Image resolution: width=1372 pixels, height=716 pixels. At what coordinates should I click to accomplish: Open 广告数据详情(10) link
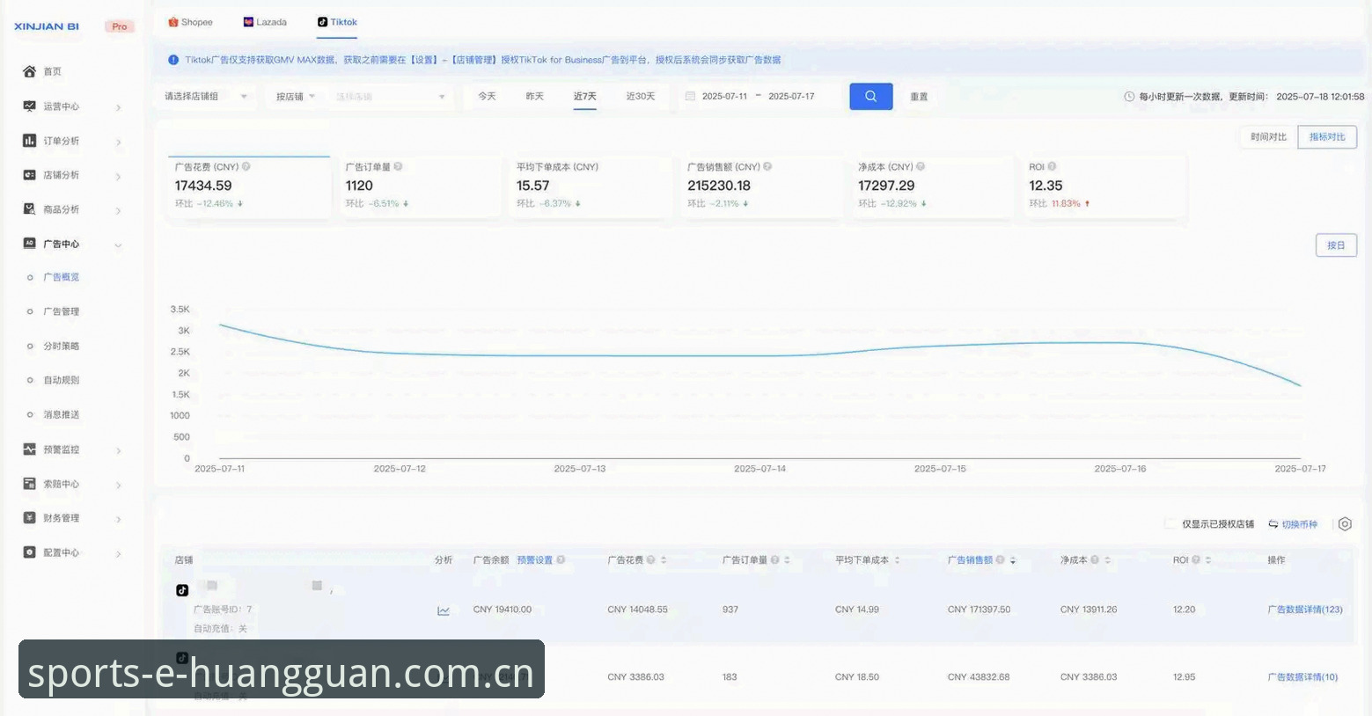click(1302, 677)
